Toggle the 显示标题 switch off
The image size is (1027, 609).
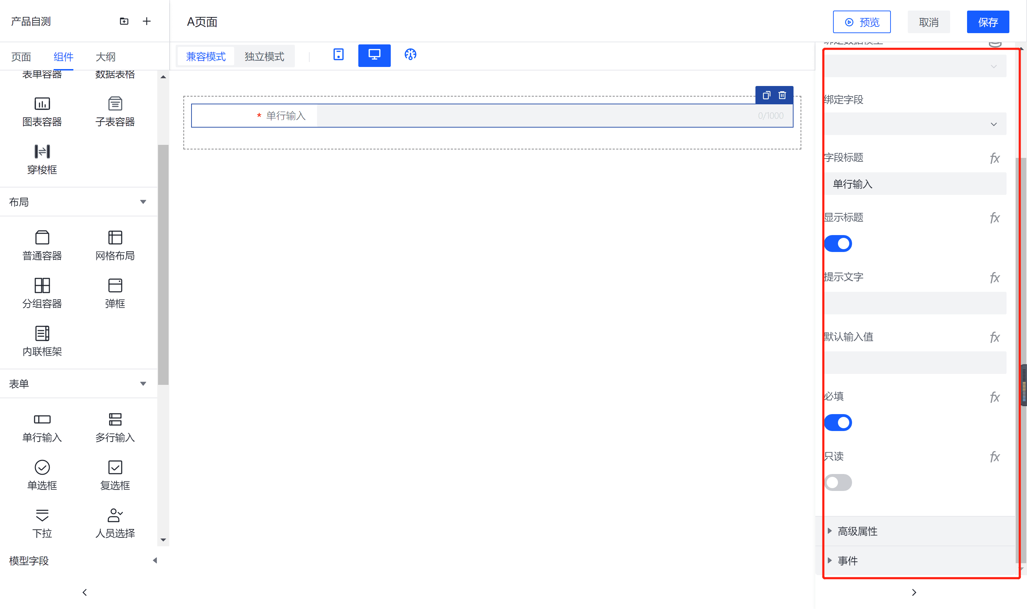coord(838,244)
